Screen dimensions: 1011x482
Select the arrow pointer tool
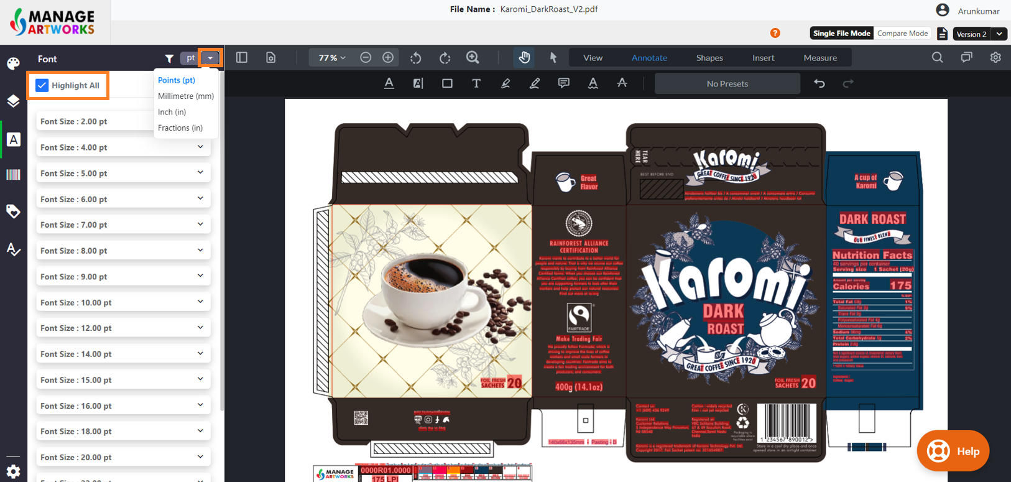553,58
